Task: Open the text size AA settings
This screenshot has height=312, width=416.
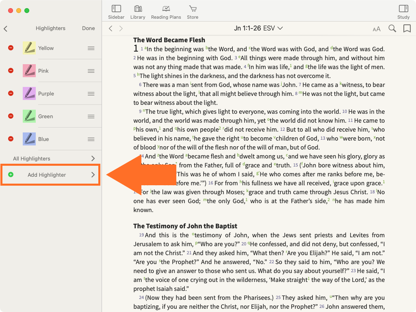Action: tap(377, 29)
